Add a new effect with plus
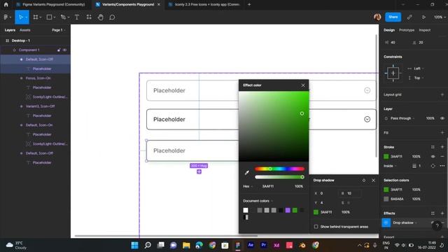448x252 pixels. click(x=442, y=213)
